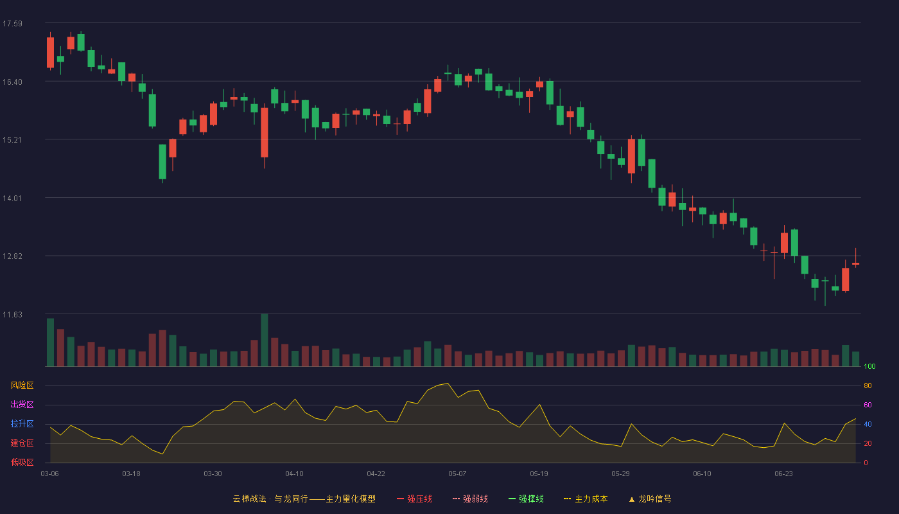Click the last candlestick on the chart

point(855,259)
